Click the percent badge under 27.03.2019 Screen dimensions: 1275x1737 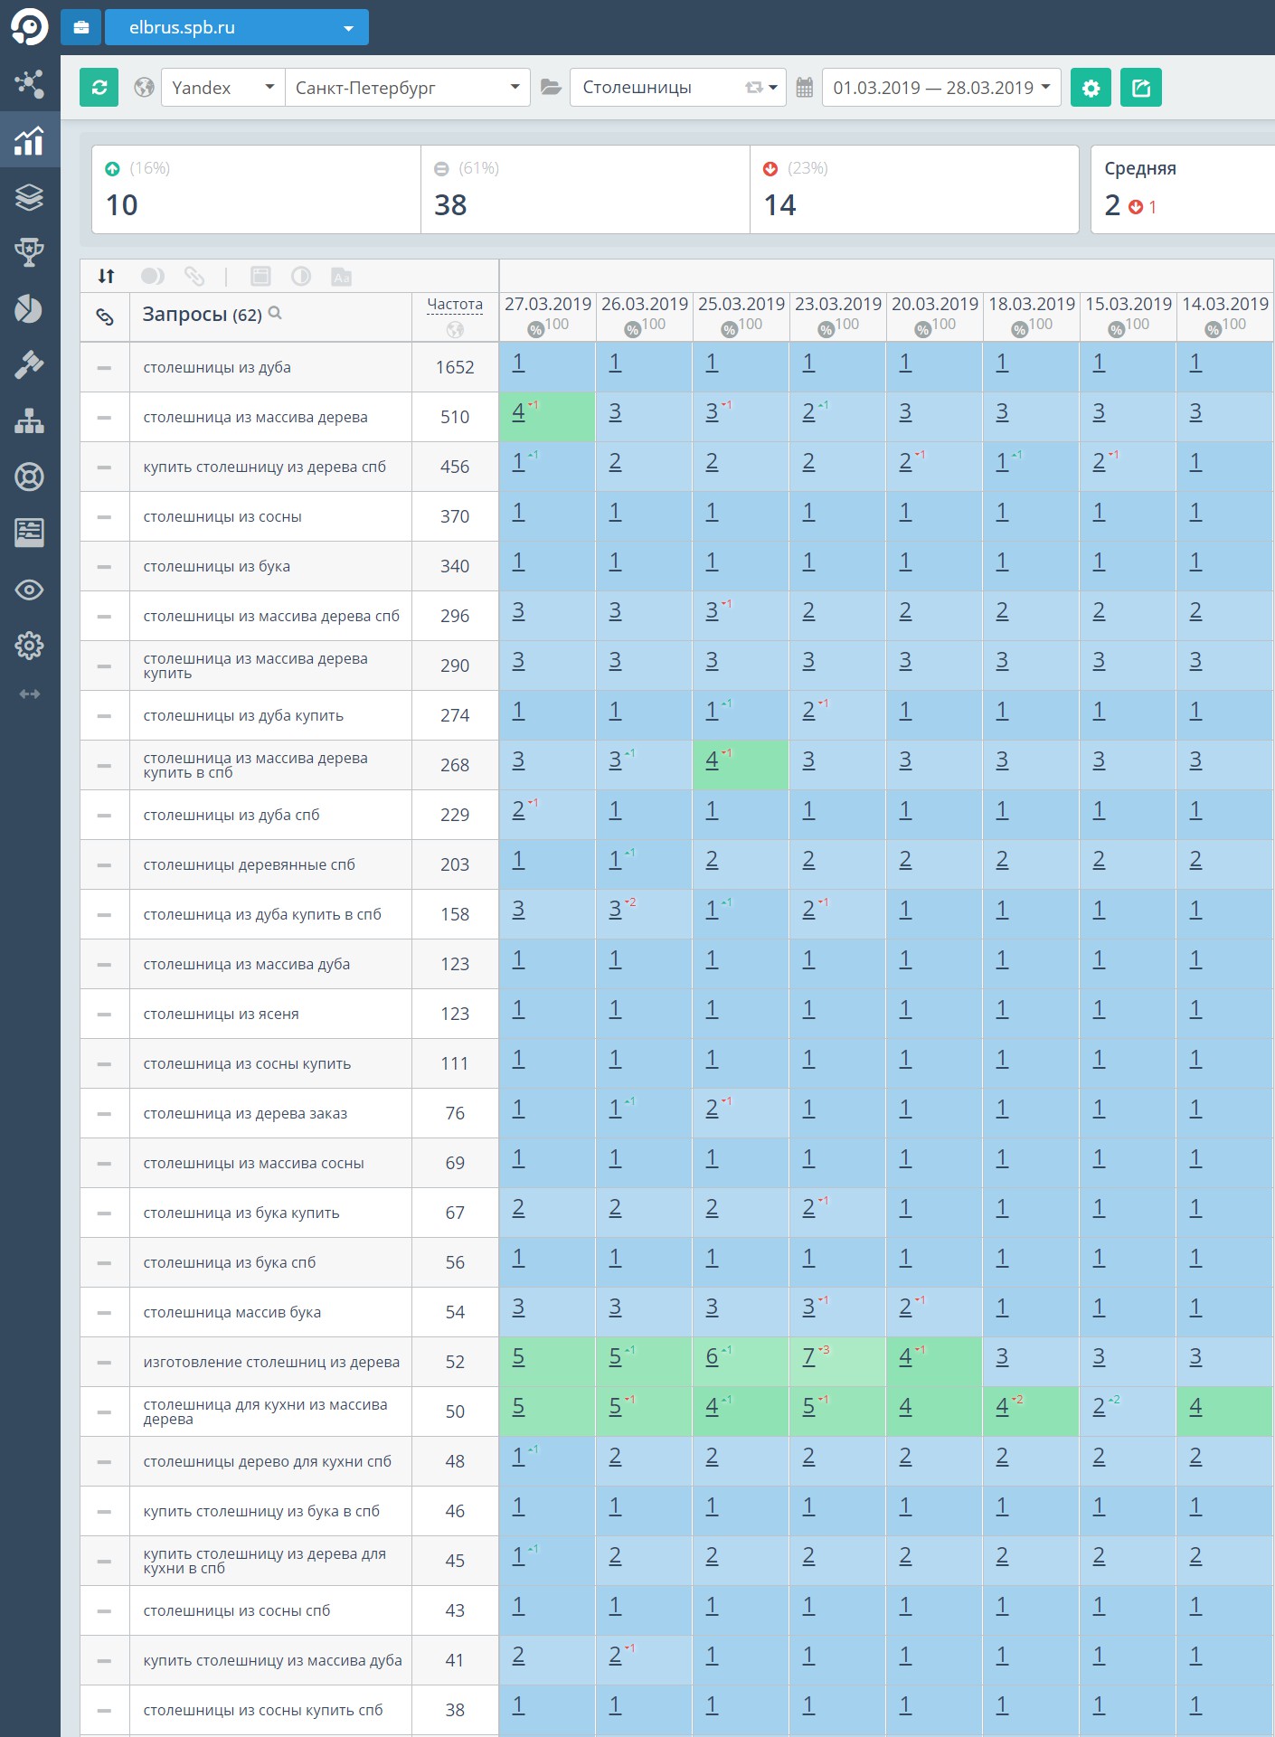click(535, 329)
